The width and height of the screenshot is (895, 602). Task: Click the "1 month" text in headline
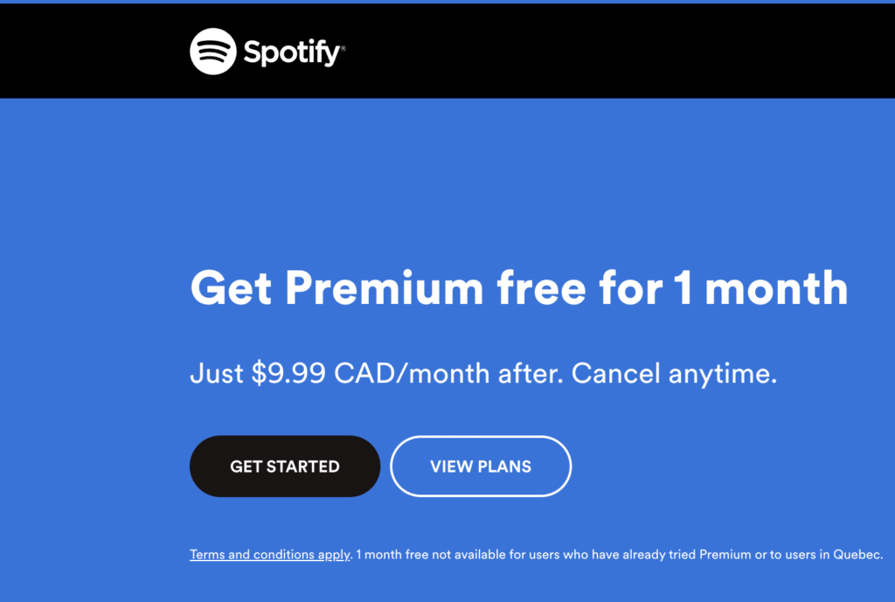(x=761, y=288)
